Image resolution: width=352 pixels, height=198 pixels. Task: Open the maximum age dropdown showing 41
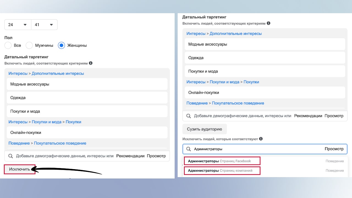click(44, 25)
